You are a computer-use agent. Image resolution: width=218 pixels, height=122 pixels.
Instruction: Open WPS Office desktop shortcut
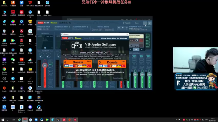coord(30,4)
